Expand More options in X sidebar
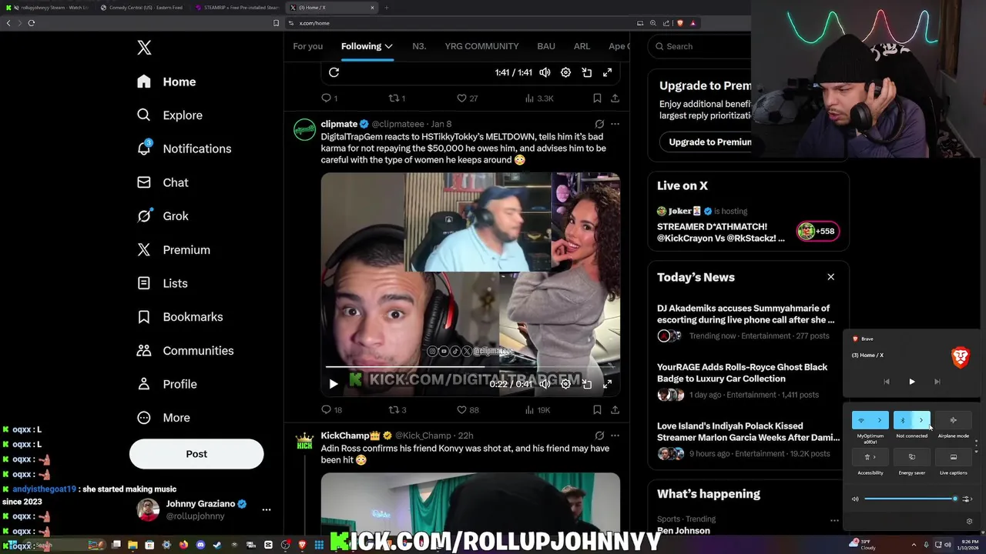 coord(163,418)
